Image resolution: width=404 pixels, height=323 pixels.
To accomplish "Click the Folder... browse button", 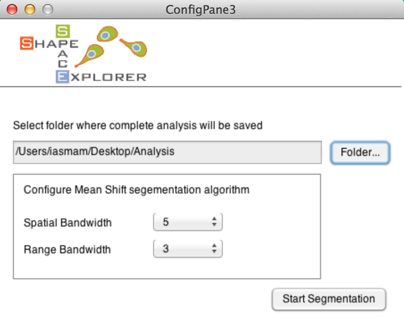I will click(x=360, y=152).
